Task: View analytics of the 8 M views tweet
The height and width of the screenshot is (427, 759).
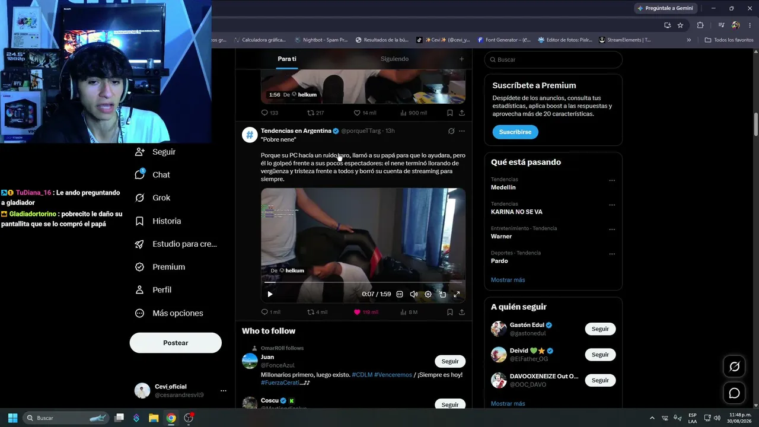Action: 409,312
